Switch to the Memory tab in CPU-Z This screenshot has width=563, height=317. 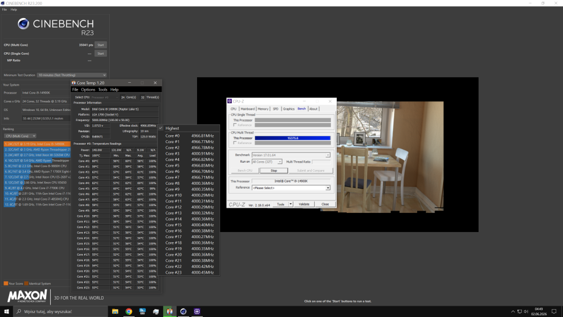pyautogui.click(x=263, y=109)
